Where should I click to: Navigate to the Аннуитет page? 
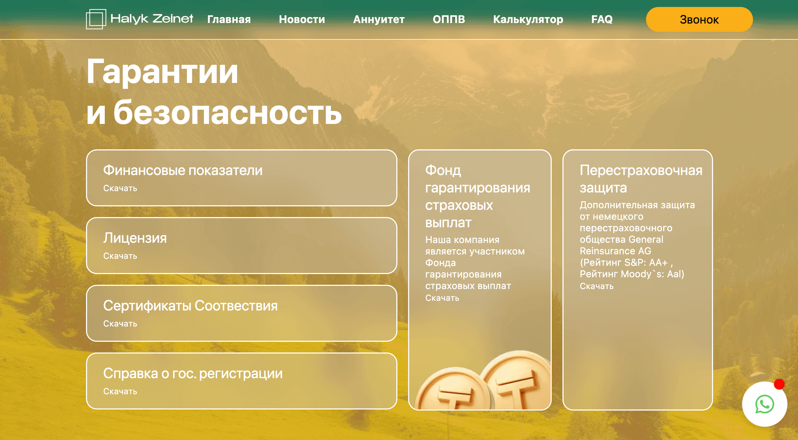tap(379, 19)
